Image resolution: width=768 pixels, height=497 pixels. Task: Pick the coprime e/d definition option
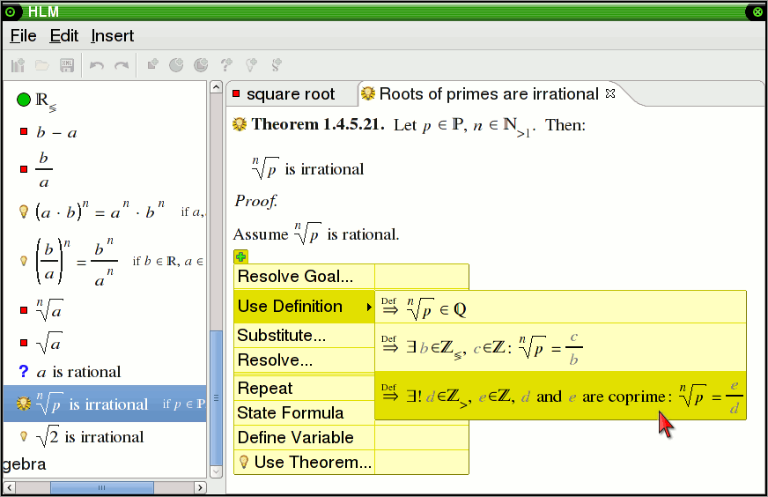coord(560,396)
